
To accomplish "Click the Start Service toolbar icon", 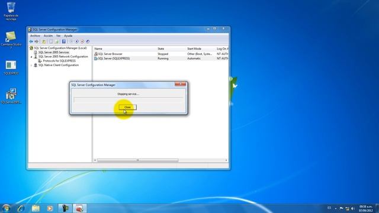I will coord(71,41).
